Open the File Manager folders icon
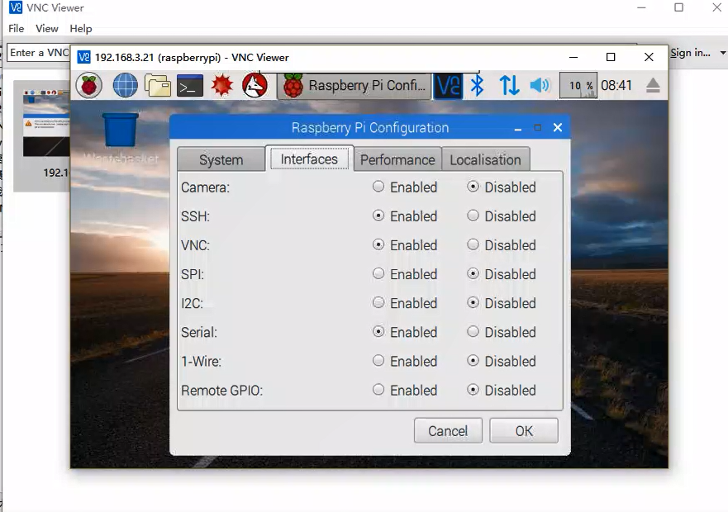Viewport: 728px width, 512px height. tap(157, 85)
